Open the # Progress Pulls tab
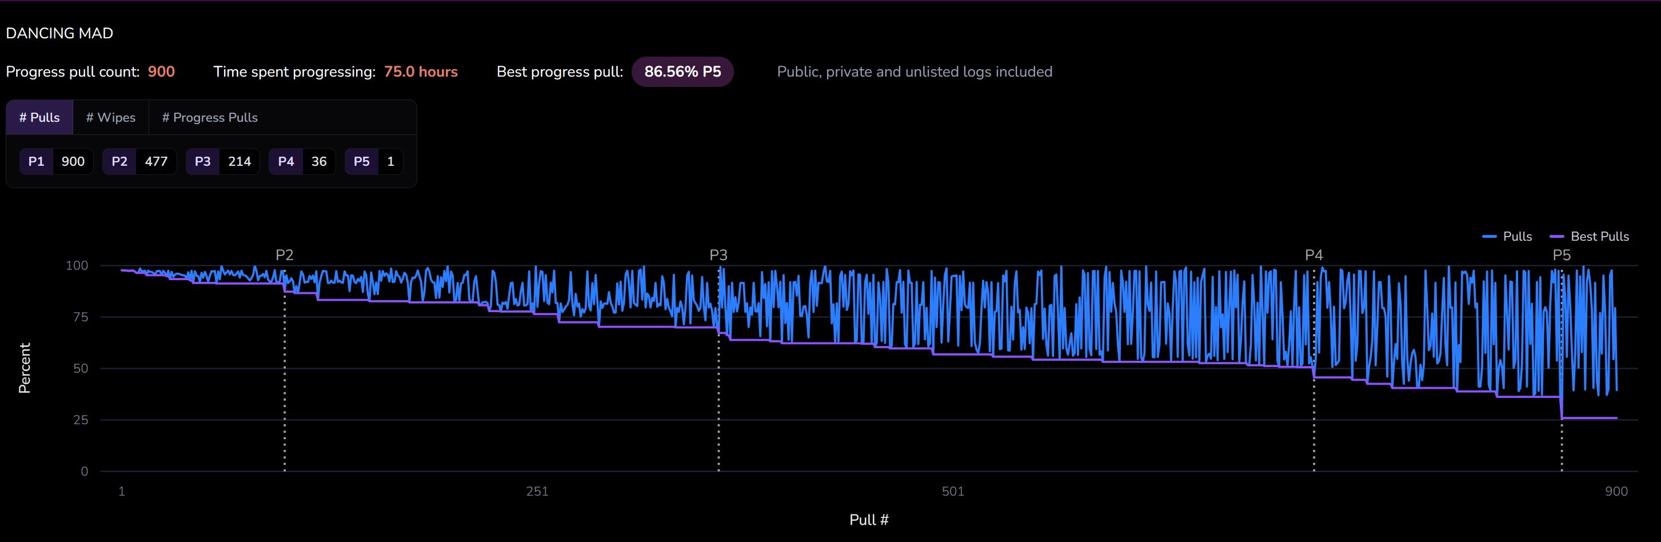1661x542 pixels. point(210,117)
